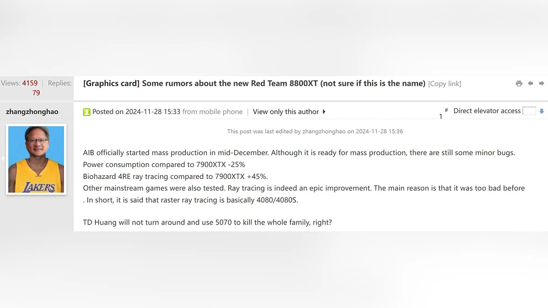Click the floor number 1# link
This screenshot has height=308, width=548.
[x=443, y=114]
